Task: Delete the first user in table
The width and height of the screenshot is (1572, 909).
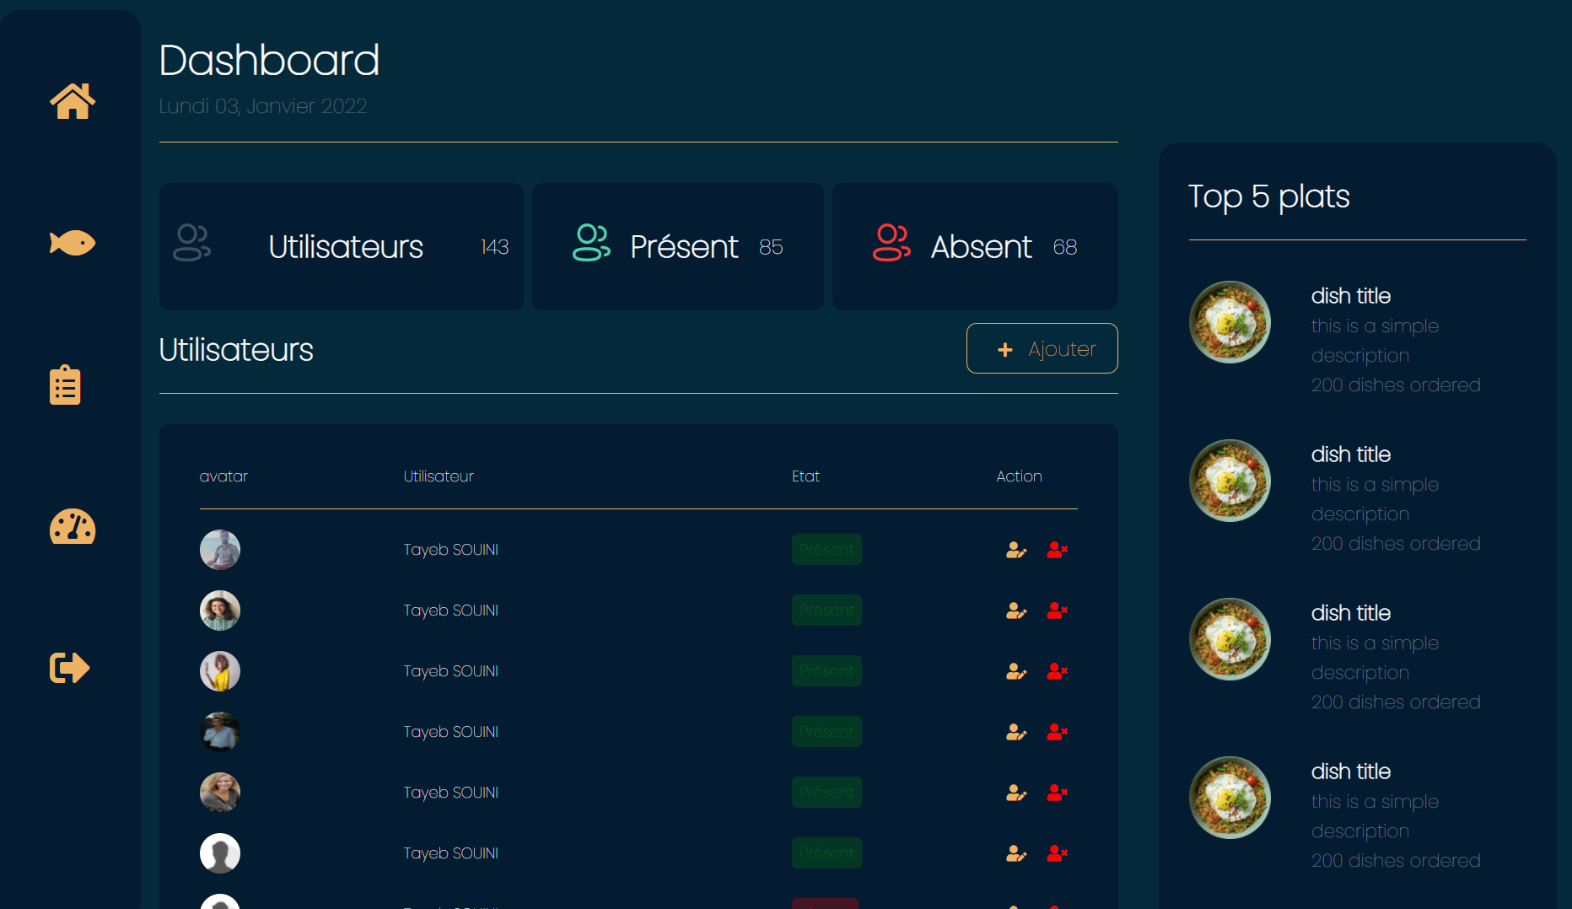Action: (x=1057, y=550)
